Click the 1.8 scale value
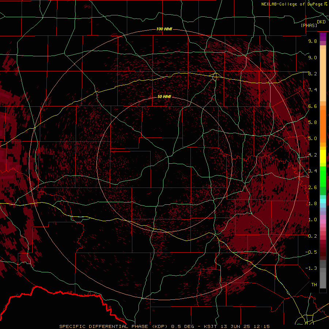Viewport: 329px width, 329px height. [313, 204]
